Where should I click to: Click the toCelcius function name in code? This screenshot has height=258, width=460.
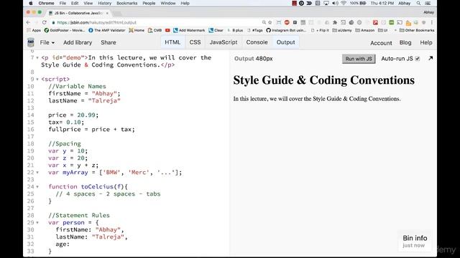(x=97, y=186)
